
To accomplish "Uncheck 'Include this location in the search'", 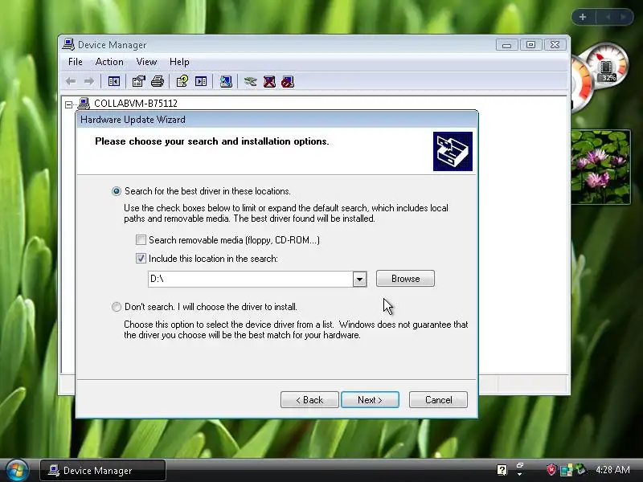I will [141, 258].
